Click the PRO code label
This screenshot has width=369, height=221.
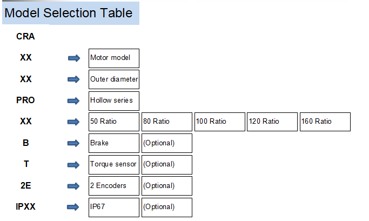pyautogui.click(x=25, y=101)
